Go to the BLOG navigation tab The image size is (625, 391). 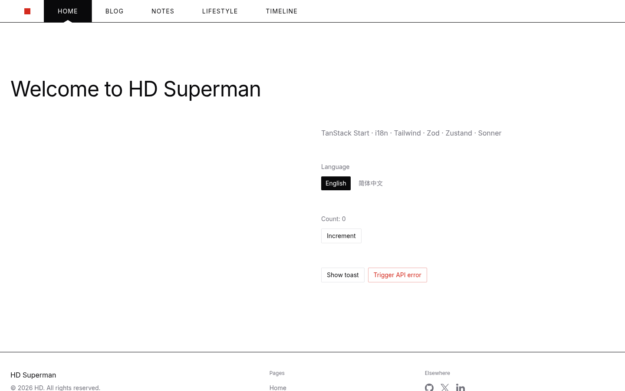click(115, 11)
